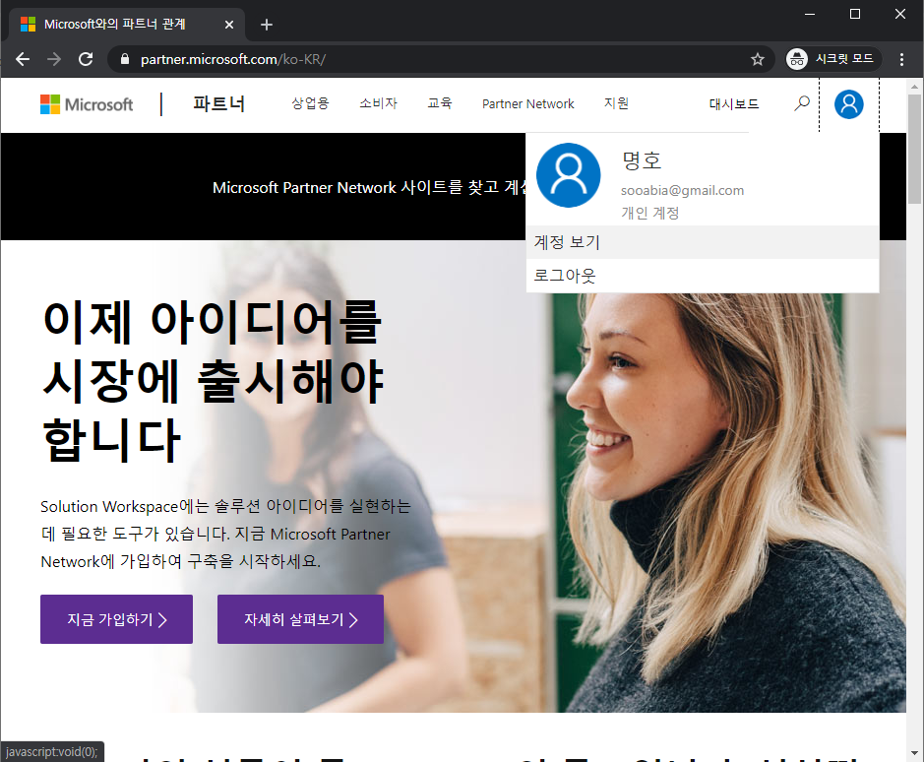
Task: Open the 교육 navigation menu
Action: 440,103
